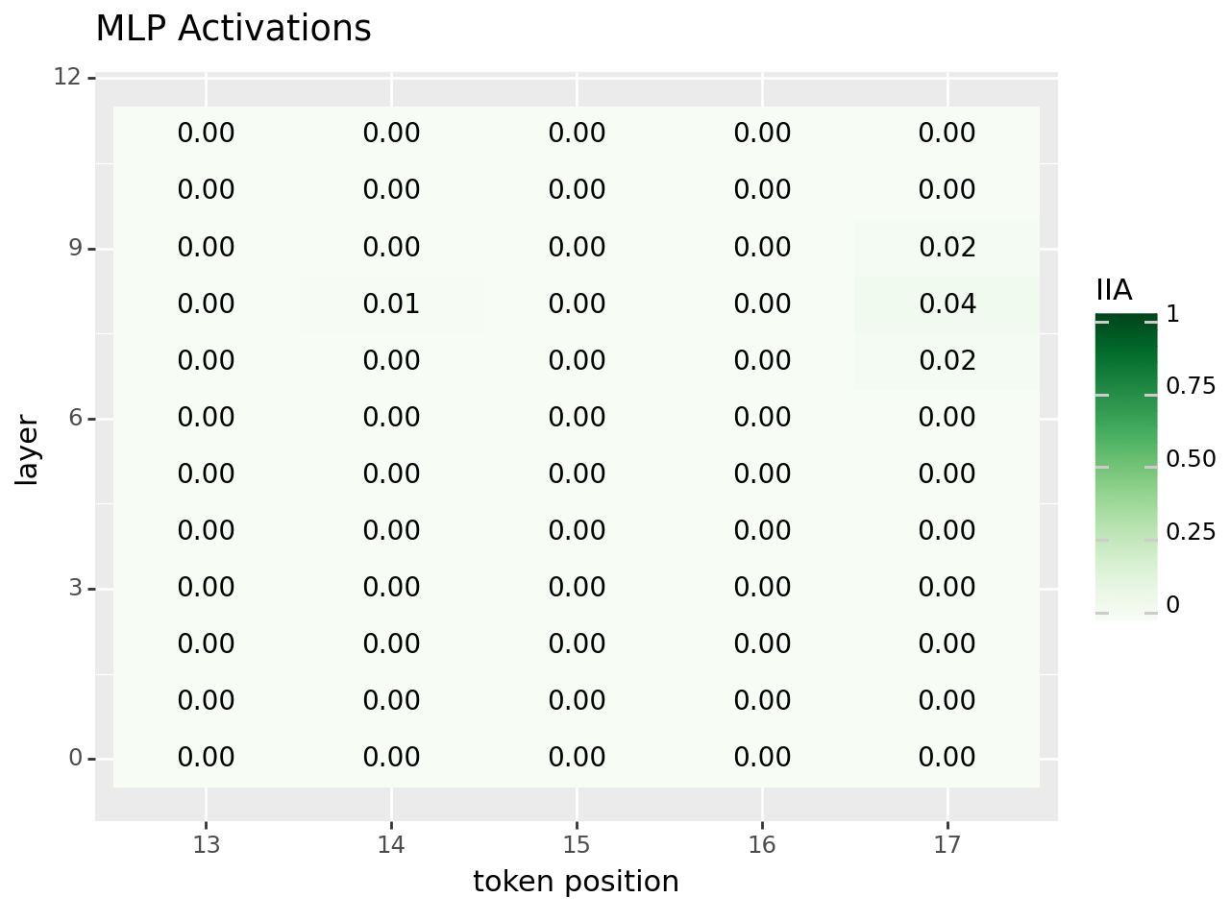The height and width of the screenshot is (922, 1230).
Task: Click the legend label 0.50
Action: pos(1191,459)
